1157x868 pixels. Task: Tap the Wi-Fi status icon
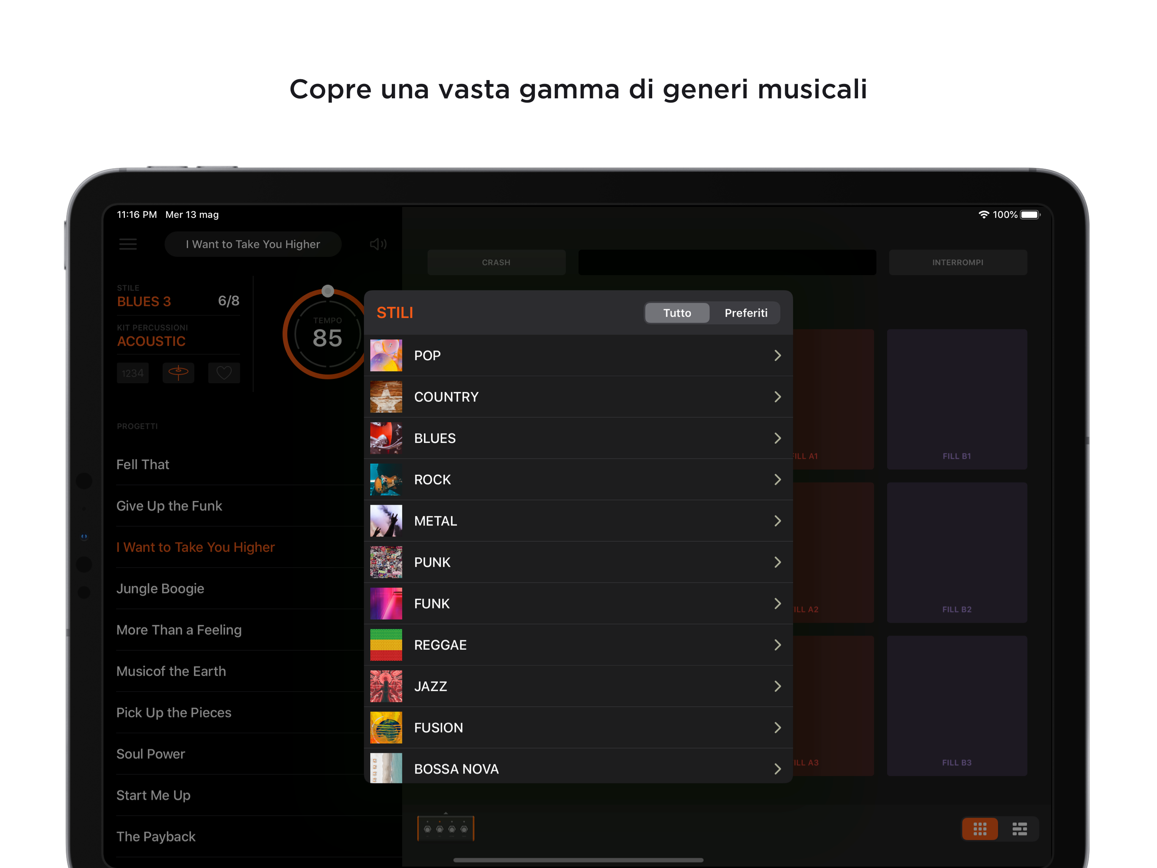tap(983, 214)
